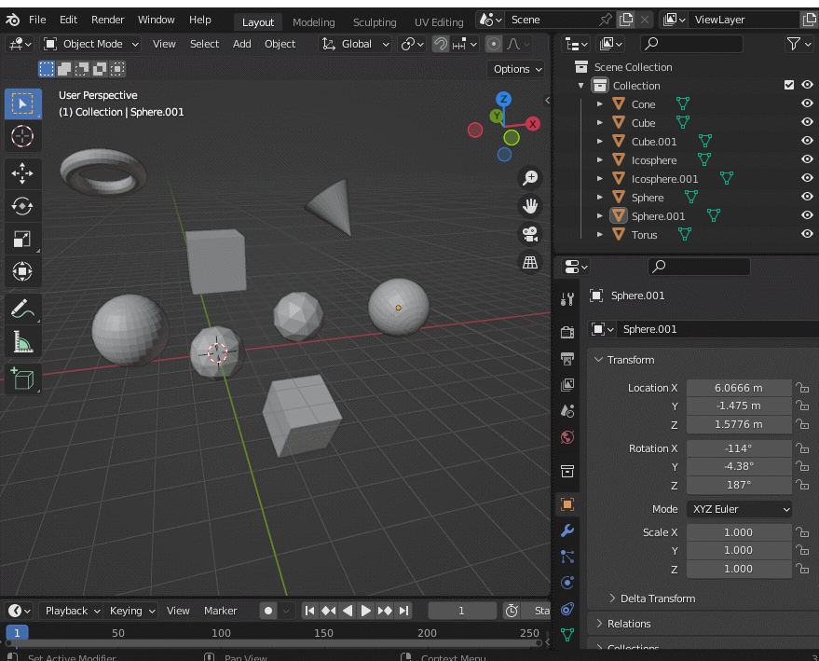Screen dimensions: 819x661
Task: Click the Options button in the viewport header
Action: (515, 68)
